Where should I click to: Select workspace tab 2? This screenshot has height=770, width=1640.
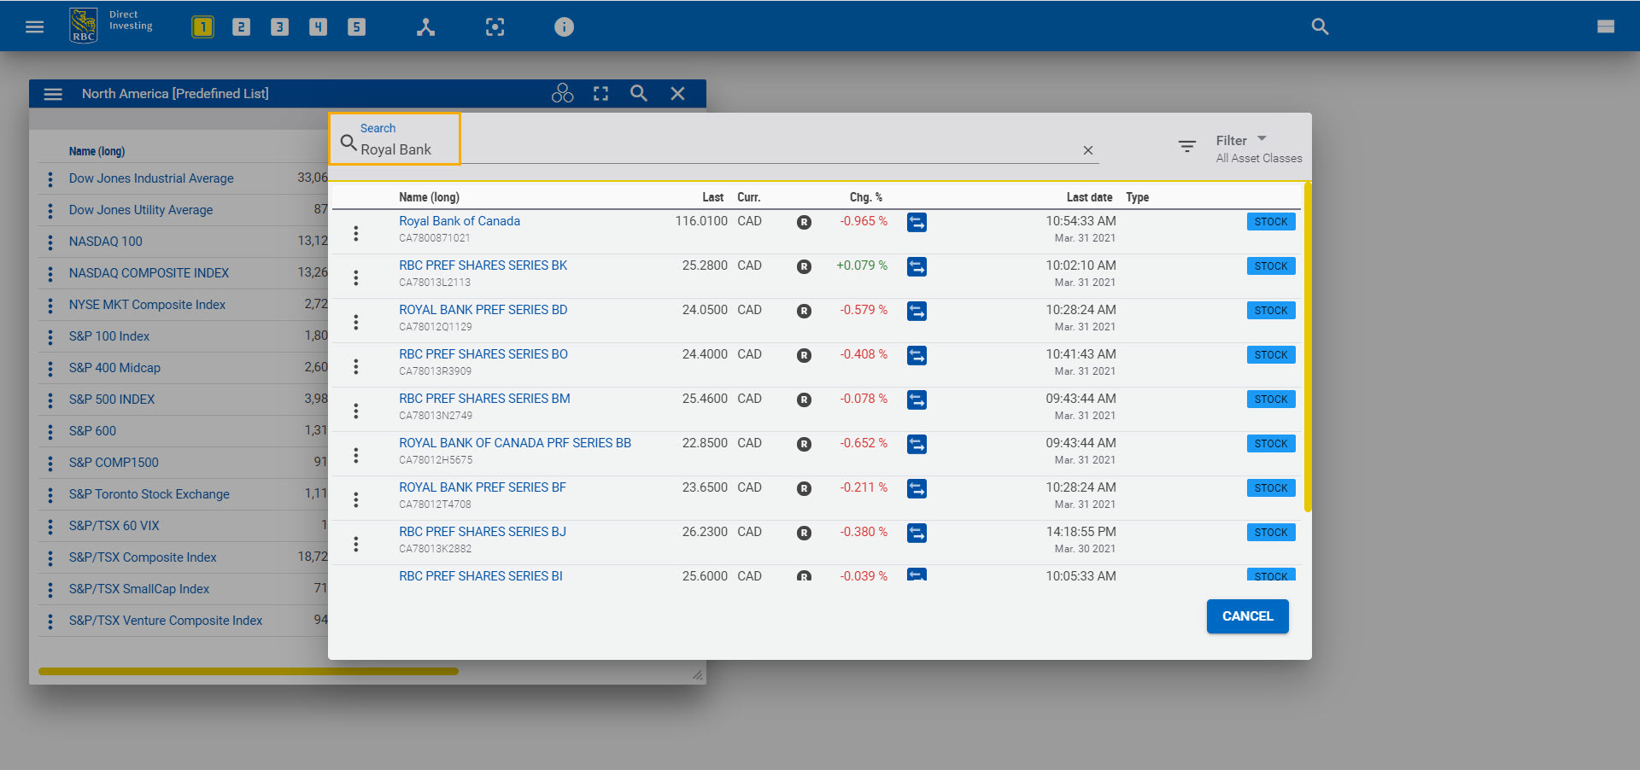pos(241,26)
